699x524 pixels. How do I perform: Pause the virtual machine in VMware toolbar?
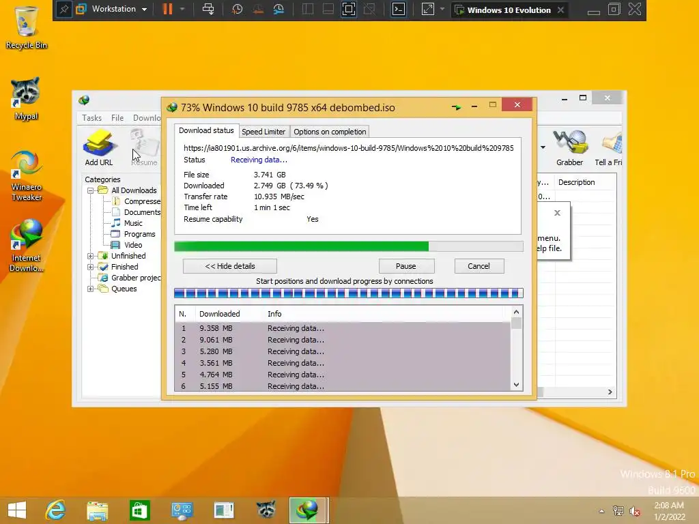[x=168, y=10]
